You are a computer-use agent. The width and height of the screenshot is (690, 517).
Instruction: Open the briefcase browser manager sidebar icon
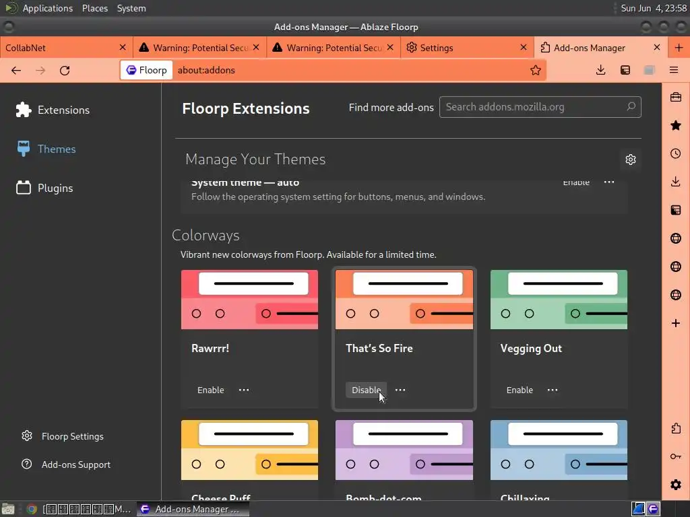676,97
